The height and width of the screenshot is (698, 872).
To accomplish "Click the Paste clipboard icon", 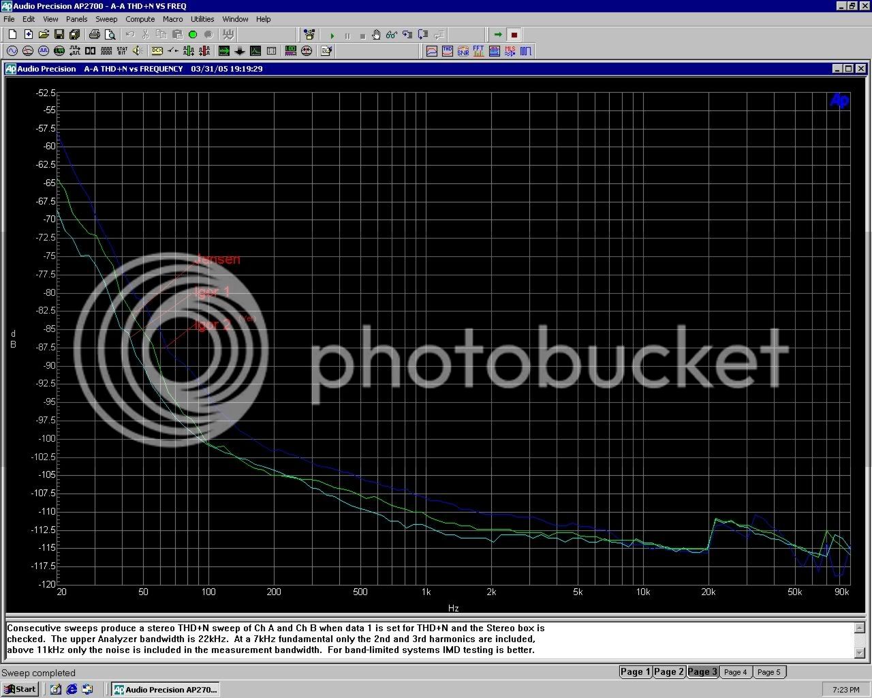I will pos(177,34).
